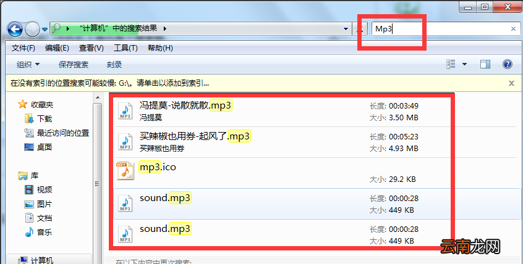Open the 文件(F) menu
Viewport: 523px width, 264px height.
pyautogui.click(x=23, y=48)
